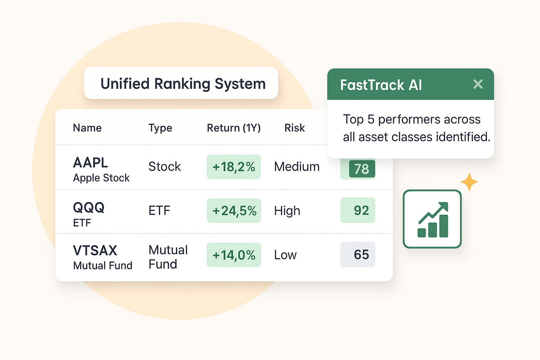Sort by the Type column header

pos(160,128)
